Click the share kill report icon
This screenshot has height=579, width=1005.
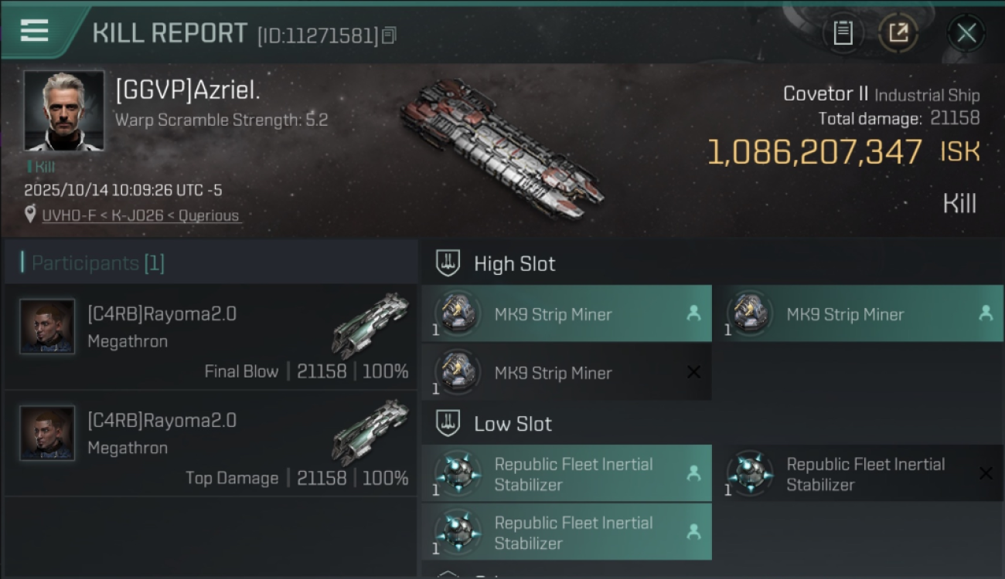click(x=898, y=33)
